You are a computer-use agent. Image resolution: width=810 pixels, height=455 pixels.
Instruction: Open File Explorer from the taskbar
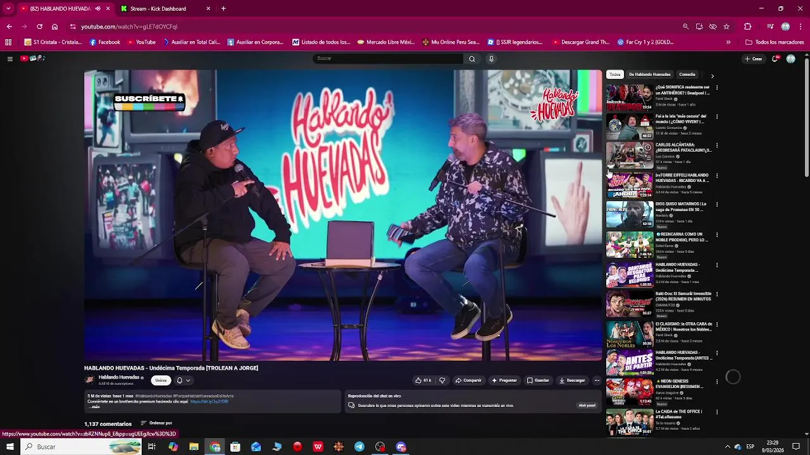point(194,447)
